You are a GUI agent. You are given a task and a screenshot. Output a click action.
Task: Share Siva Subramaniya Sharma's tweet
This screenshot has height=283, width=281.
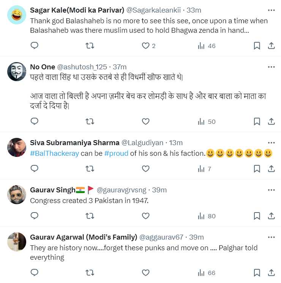[x=271, y=169]
